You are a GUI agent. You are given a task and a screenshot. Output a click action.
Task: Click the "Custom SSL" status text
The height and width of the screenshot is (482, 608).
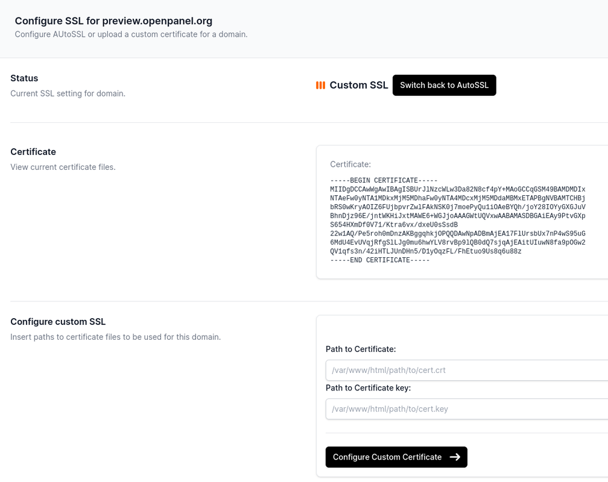[x=359, y=86]
